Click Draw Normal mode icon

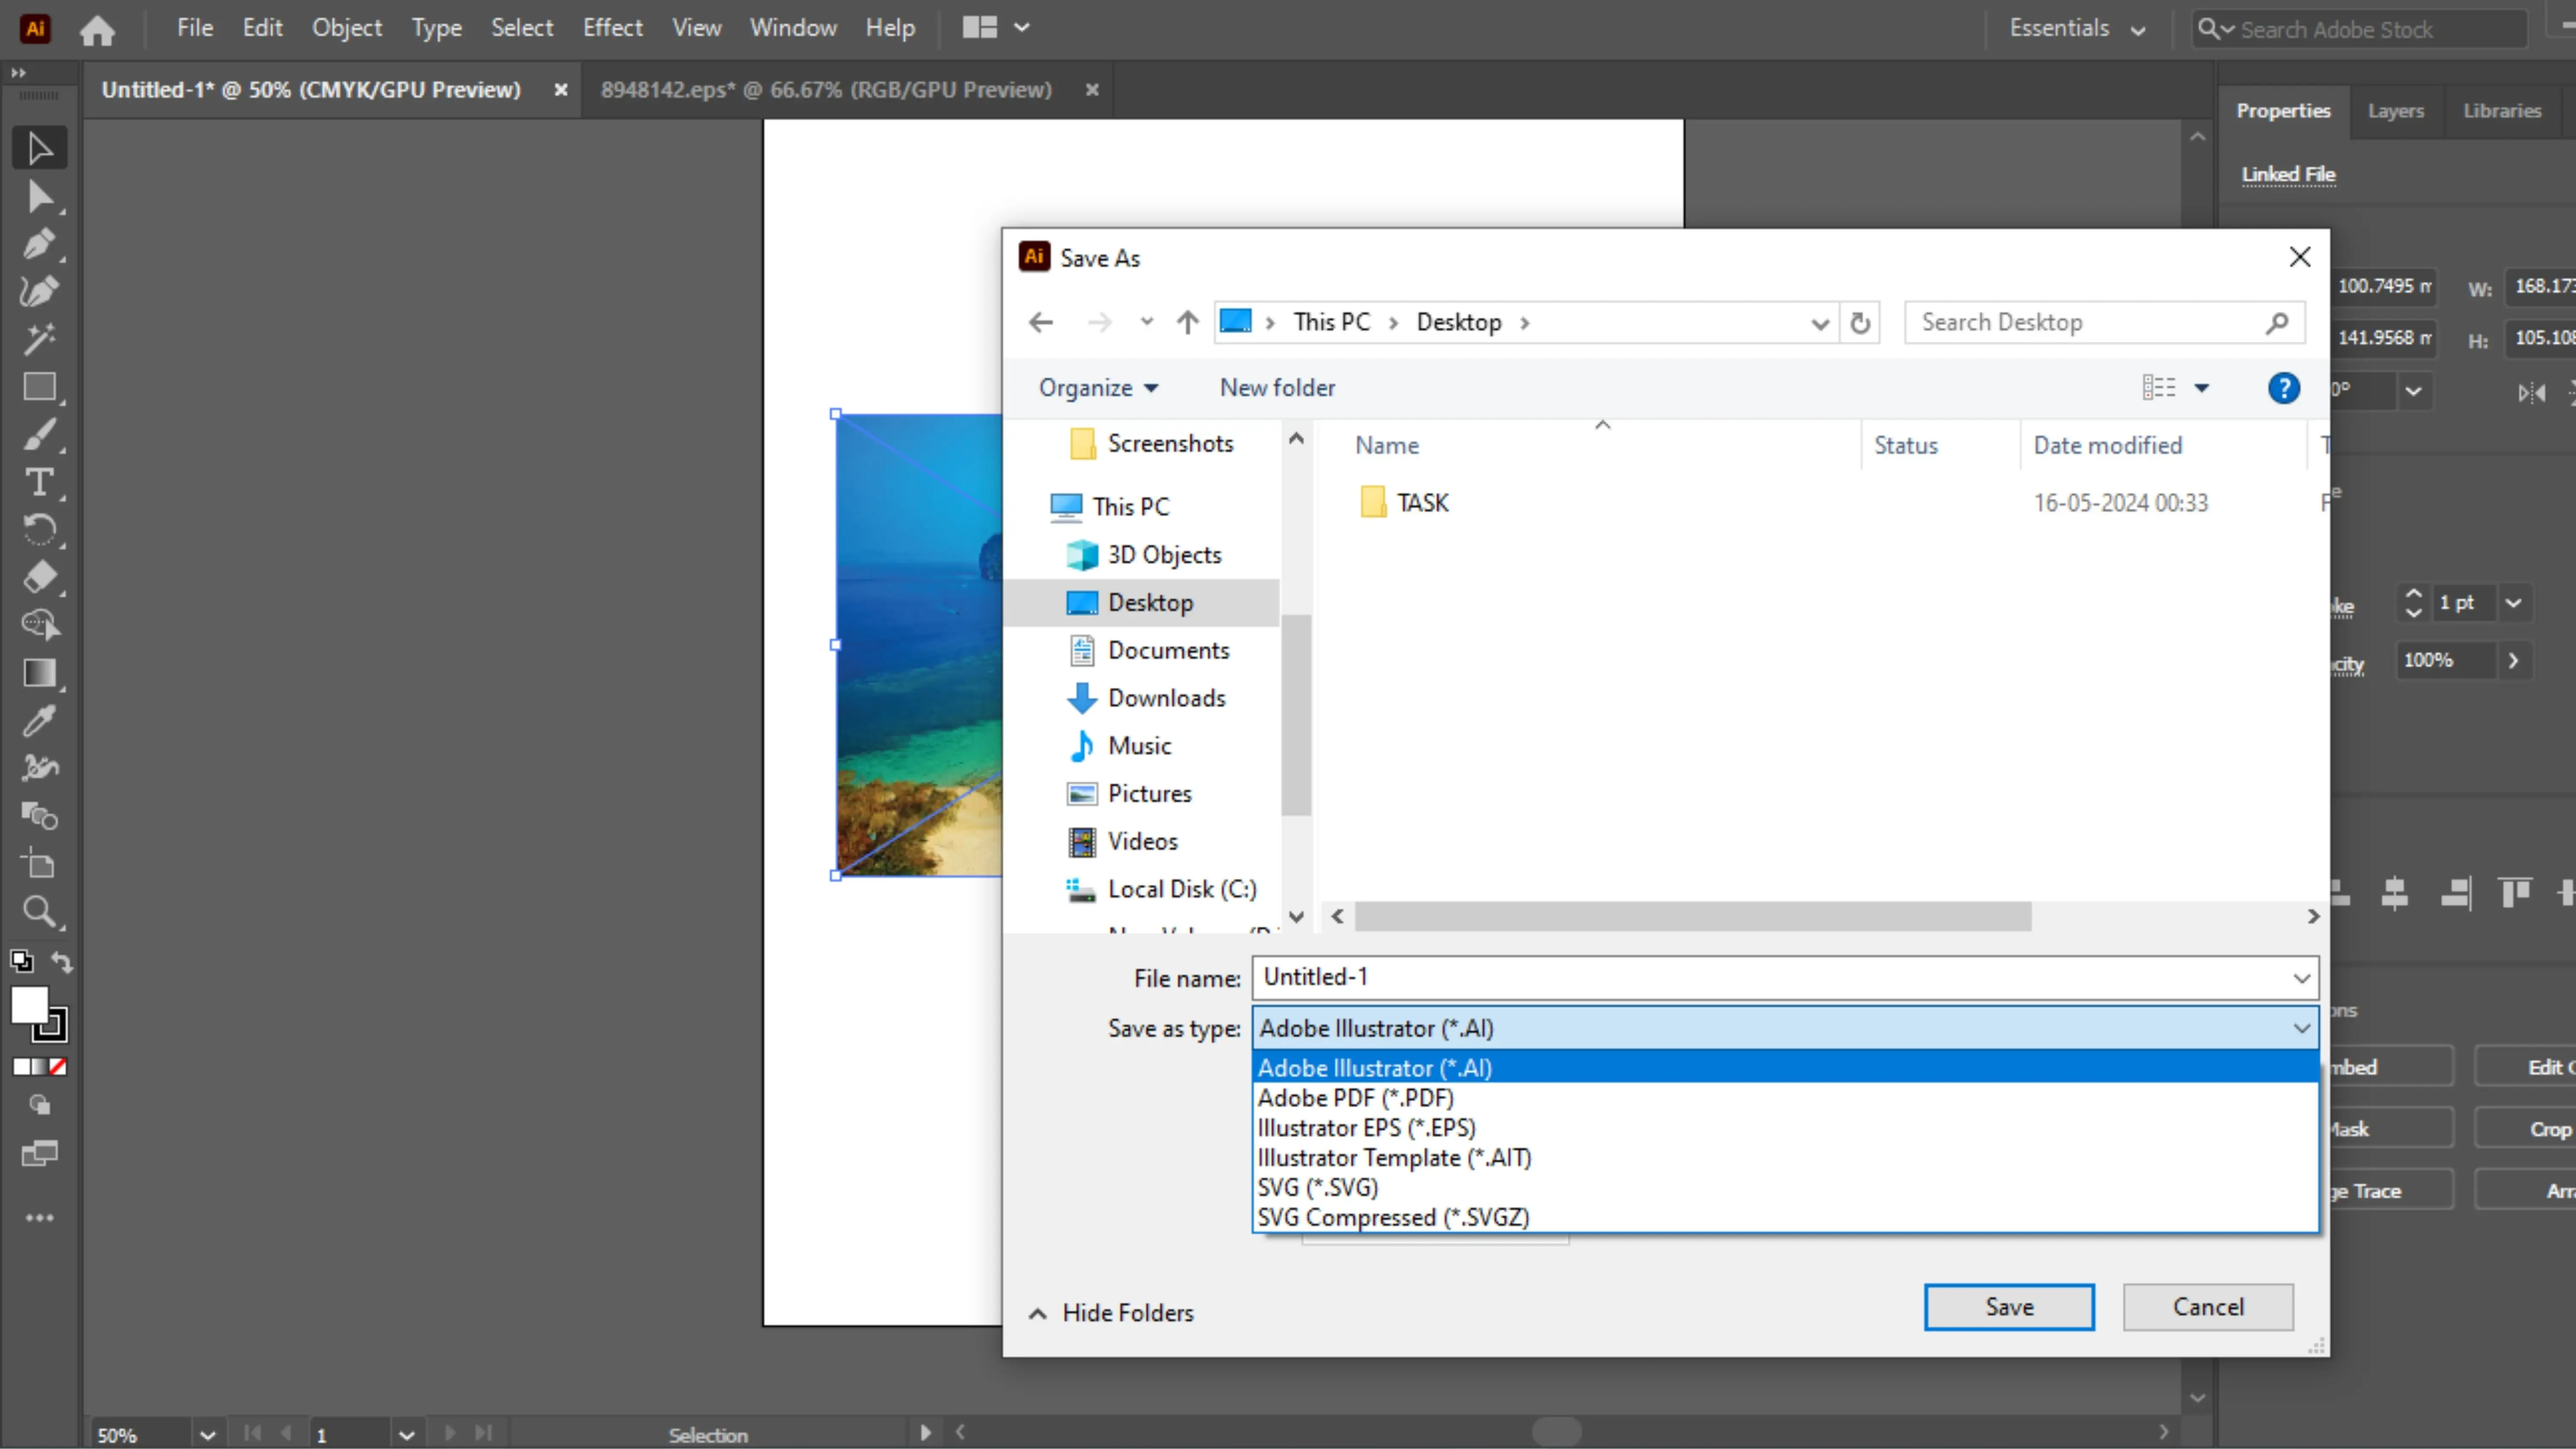click(x=40, y=1105)
